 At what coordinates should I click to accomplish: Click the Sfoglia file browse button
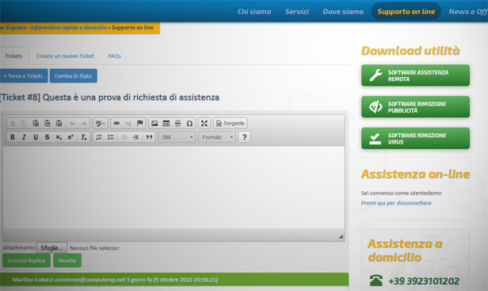51,248
